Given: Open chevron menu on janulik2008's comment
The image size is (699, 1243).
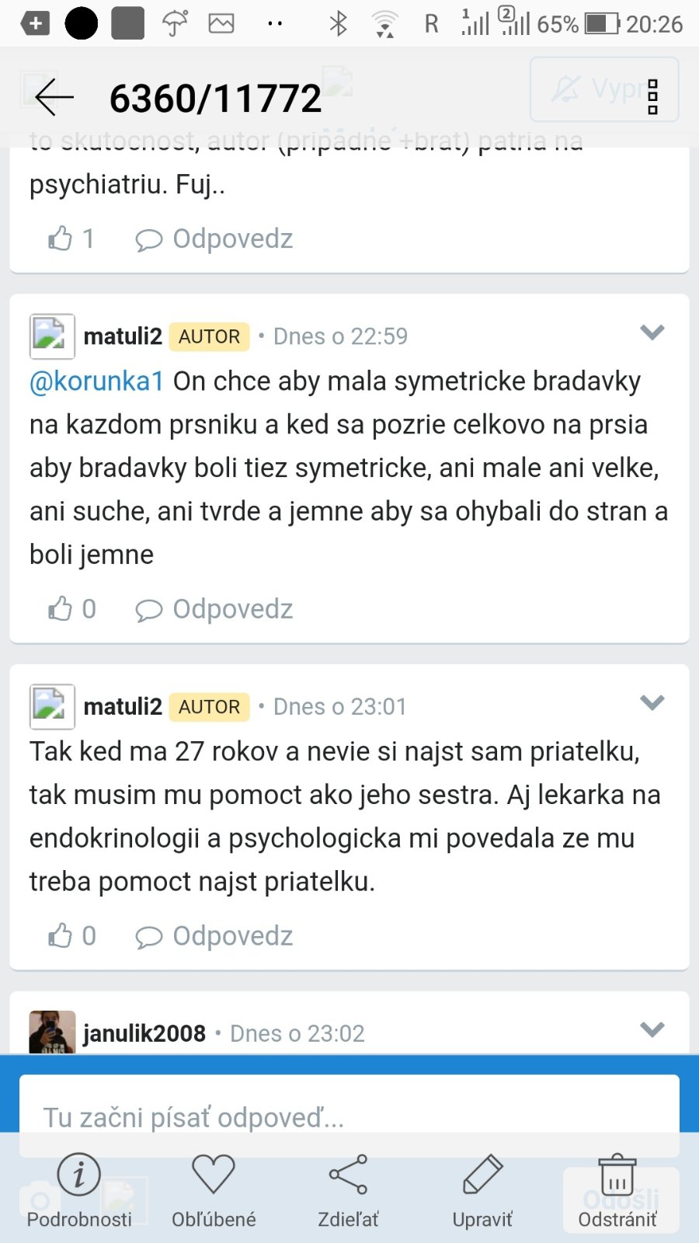Looking at the screenshot, I should pos(652,1030).
